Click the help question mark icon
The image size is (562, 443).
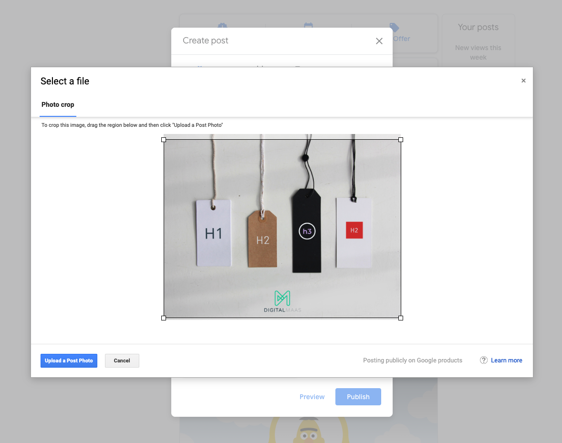pos(483,361)
